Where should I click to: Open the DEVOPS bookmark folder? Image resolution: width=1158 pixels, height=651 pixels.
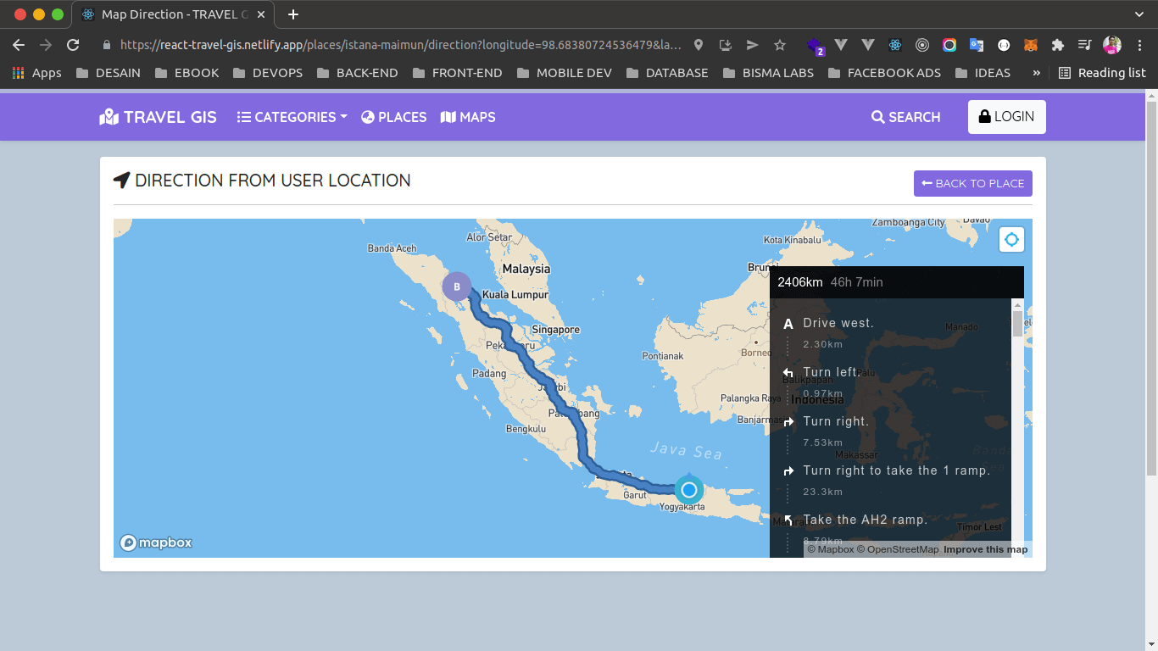(268, 73)
